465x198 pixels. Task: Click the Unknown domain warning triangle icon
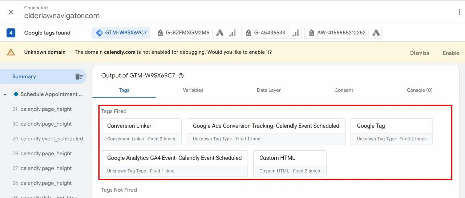click(11, 52)
